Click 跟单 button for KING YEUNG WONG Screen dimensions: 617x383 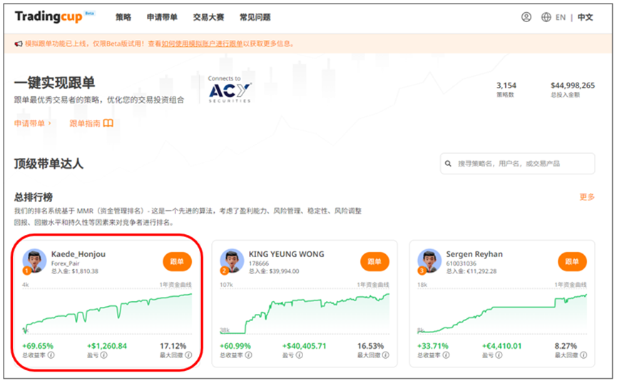[x=374, y=261]
